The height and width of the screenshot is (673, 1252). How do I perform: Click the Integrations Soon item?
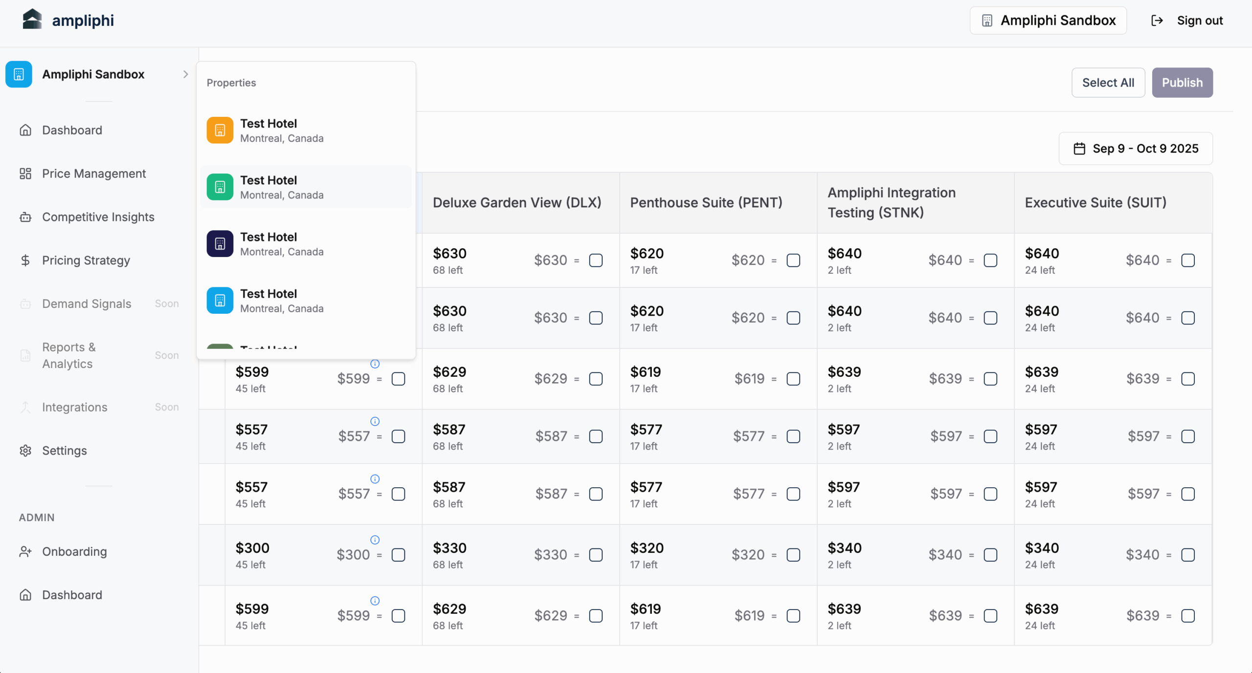pos(100,407)
